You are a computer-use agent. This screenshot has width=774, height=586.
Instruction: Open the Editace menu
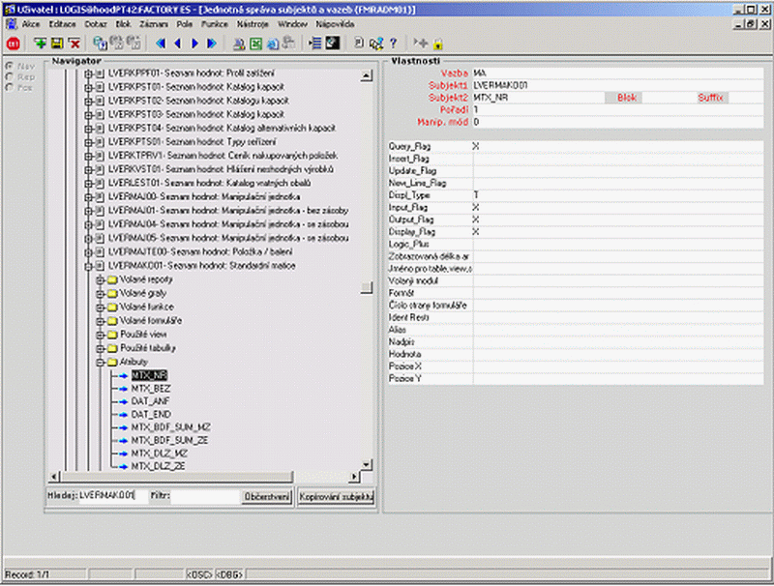click(62, 23)
